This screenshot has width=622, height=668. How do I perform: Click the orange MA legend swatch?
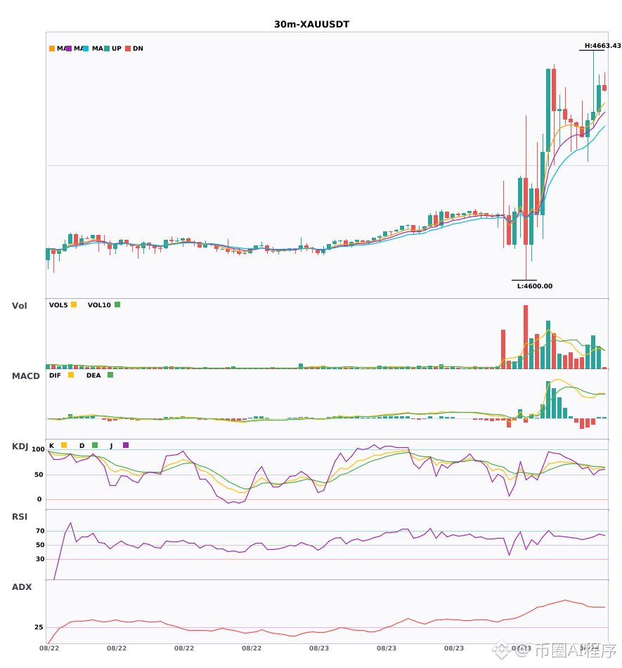coord(52,49)
